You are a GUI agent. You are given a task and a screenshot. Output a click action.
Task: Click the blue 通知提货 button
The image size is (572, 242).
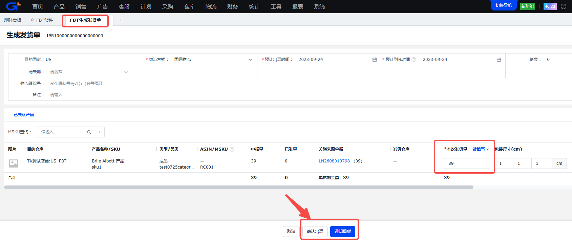tap(343, 232)
